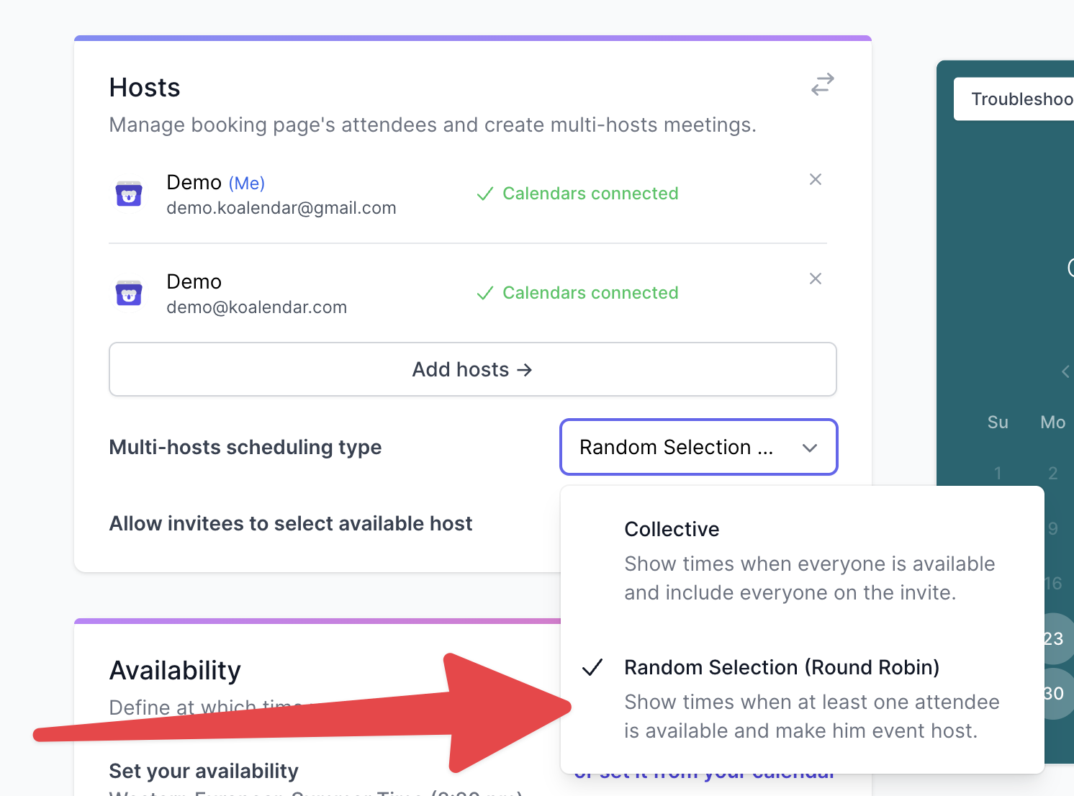Image resolution: width=1074 pixels, height=796 pixels.
Task: Click the checkmark beside Random Selection option
Action: coord(592,668)
